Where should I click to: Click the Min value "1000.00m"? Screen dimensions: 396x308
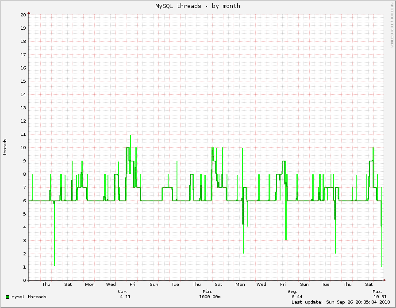pos(210,296)
